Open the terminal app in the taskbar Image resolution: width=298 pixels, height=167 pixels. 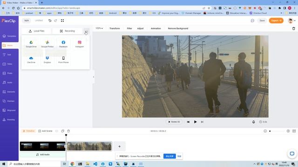(80, 164)
